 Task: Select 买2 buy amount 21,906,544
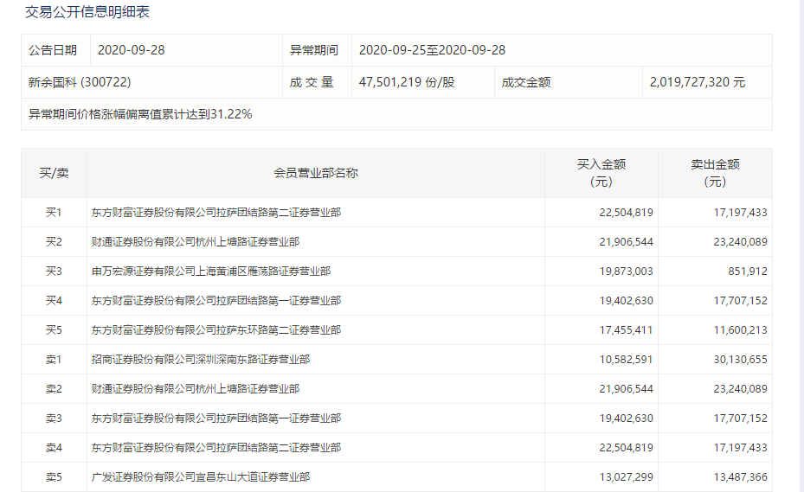(626, 242)
